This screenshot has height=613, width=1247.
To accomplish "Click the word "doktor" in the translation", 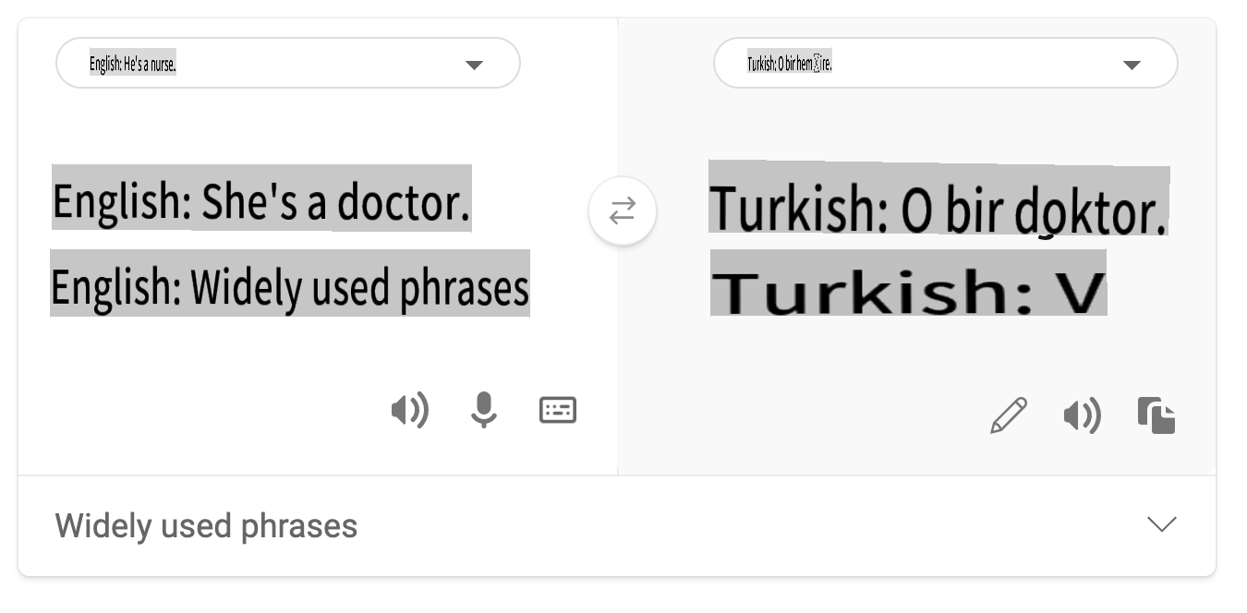I will pyautogui.click(x=1090, y=212).
